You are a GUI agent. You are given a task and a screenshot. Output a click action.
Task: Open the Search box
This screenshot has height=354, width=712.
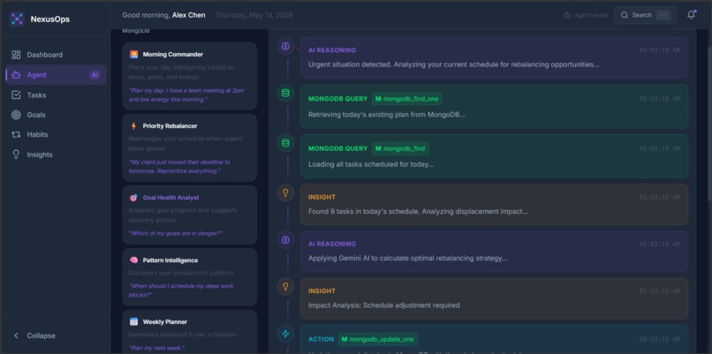(646, 15)
